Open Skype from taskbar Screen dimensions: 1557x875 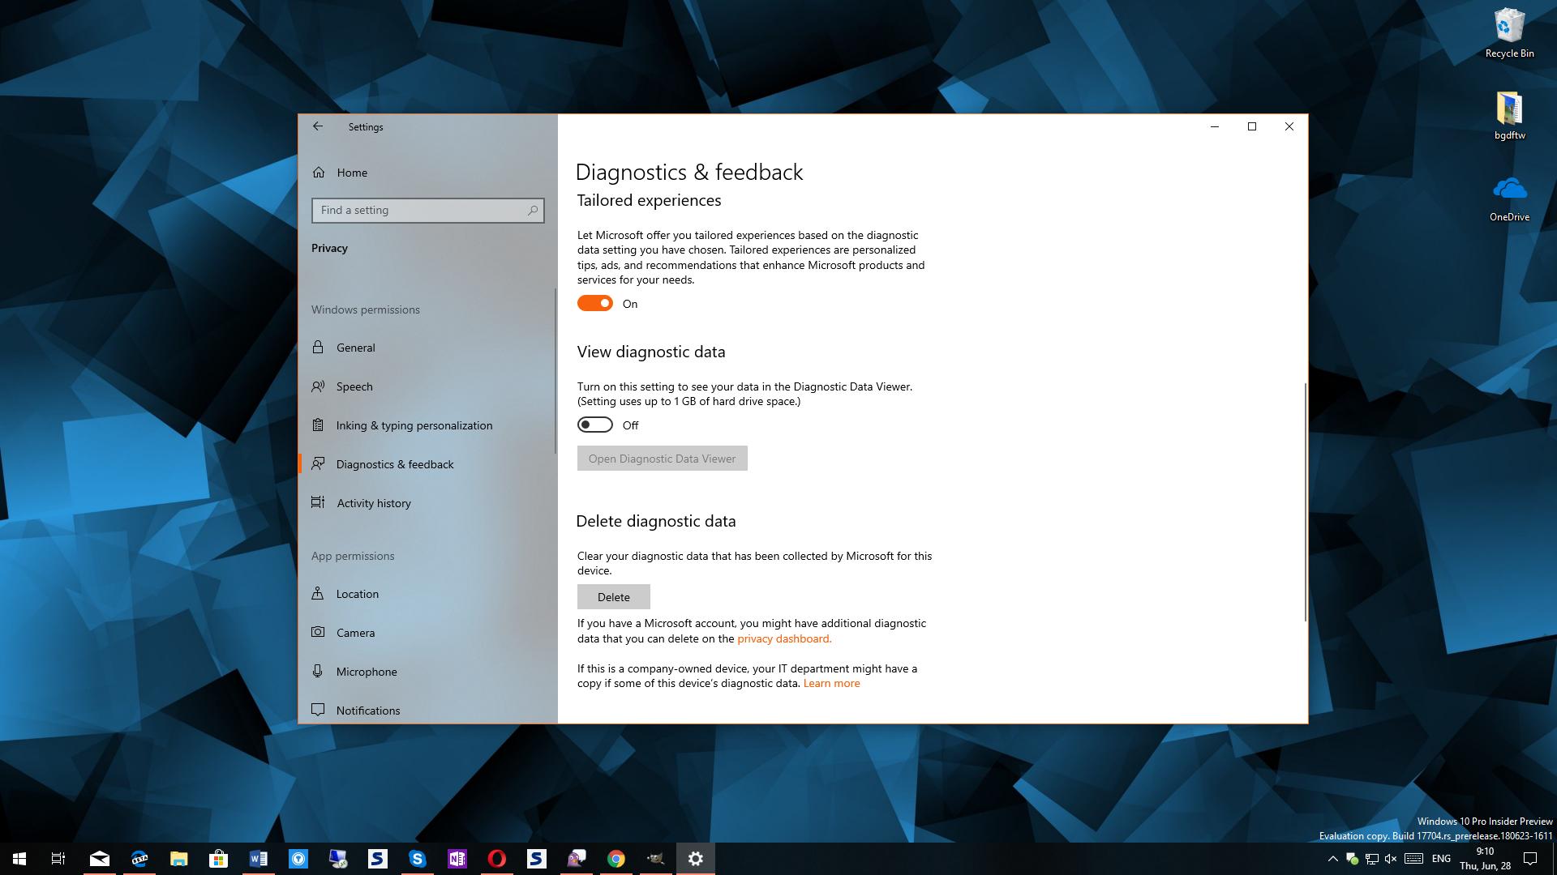pyautogui.click(x=418, y=859)
